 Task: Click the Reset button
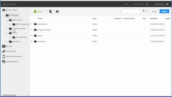click(154, 11)
